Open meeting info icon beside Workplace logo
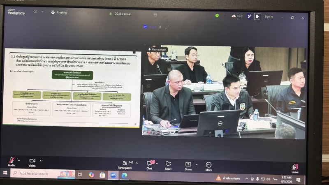Image resolution: width=329 pixels, height=185 pixels. click(35, 12)
